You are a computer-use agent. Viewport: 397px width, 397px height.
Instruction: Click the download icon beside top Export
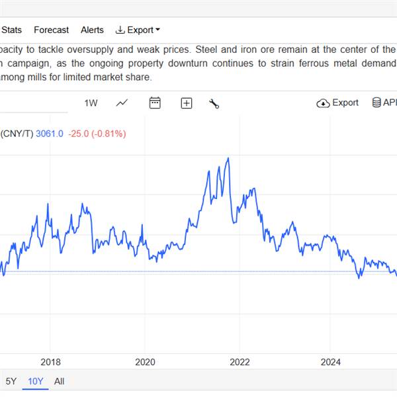click(120, 30)
